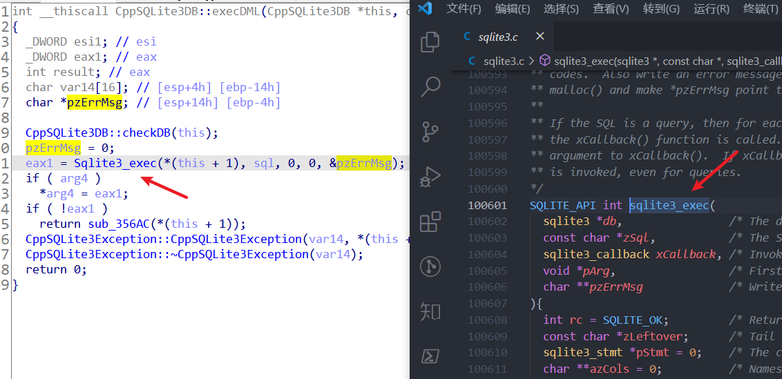782x379 pixels.
Task: Open the 文件(F) menu
Action: coord(464,8)
